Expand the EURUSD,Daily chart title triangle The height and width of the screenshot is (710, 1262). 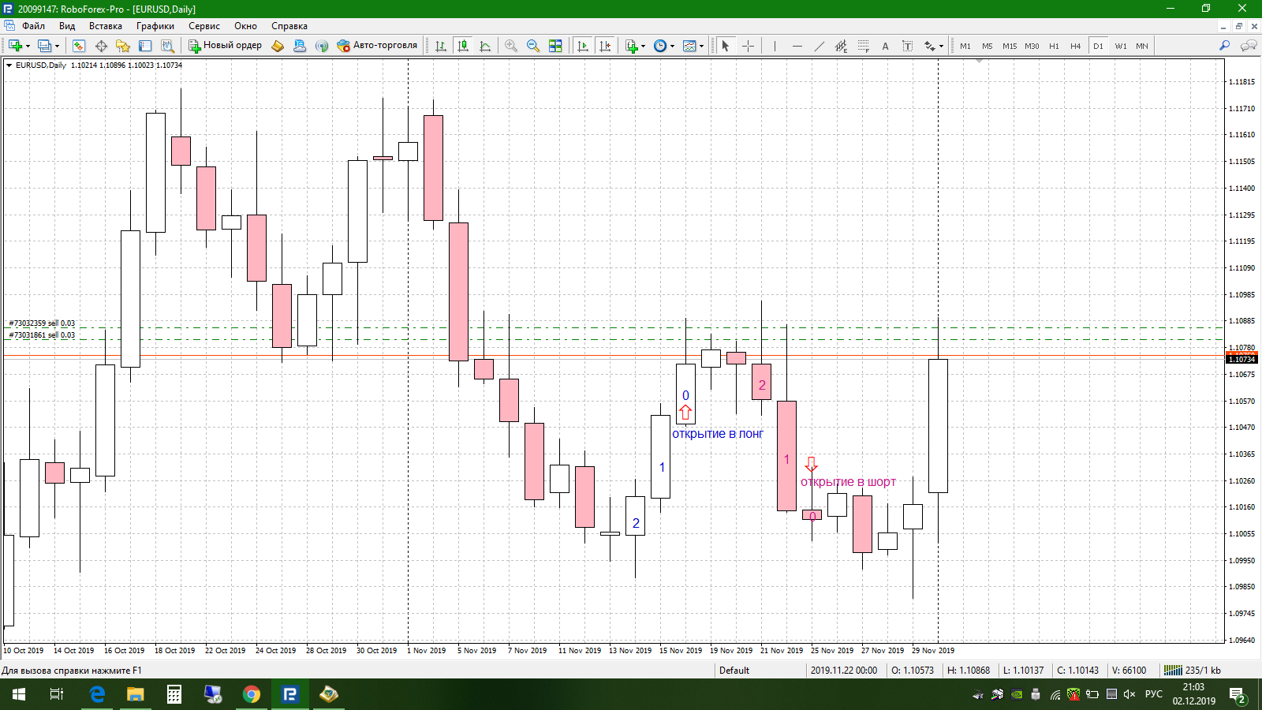point(9,65)
